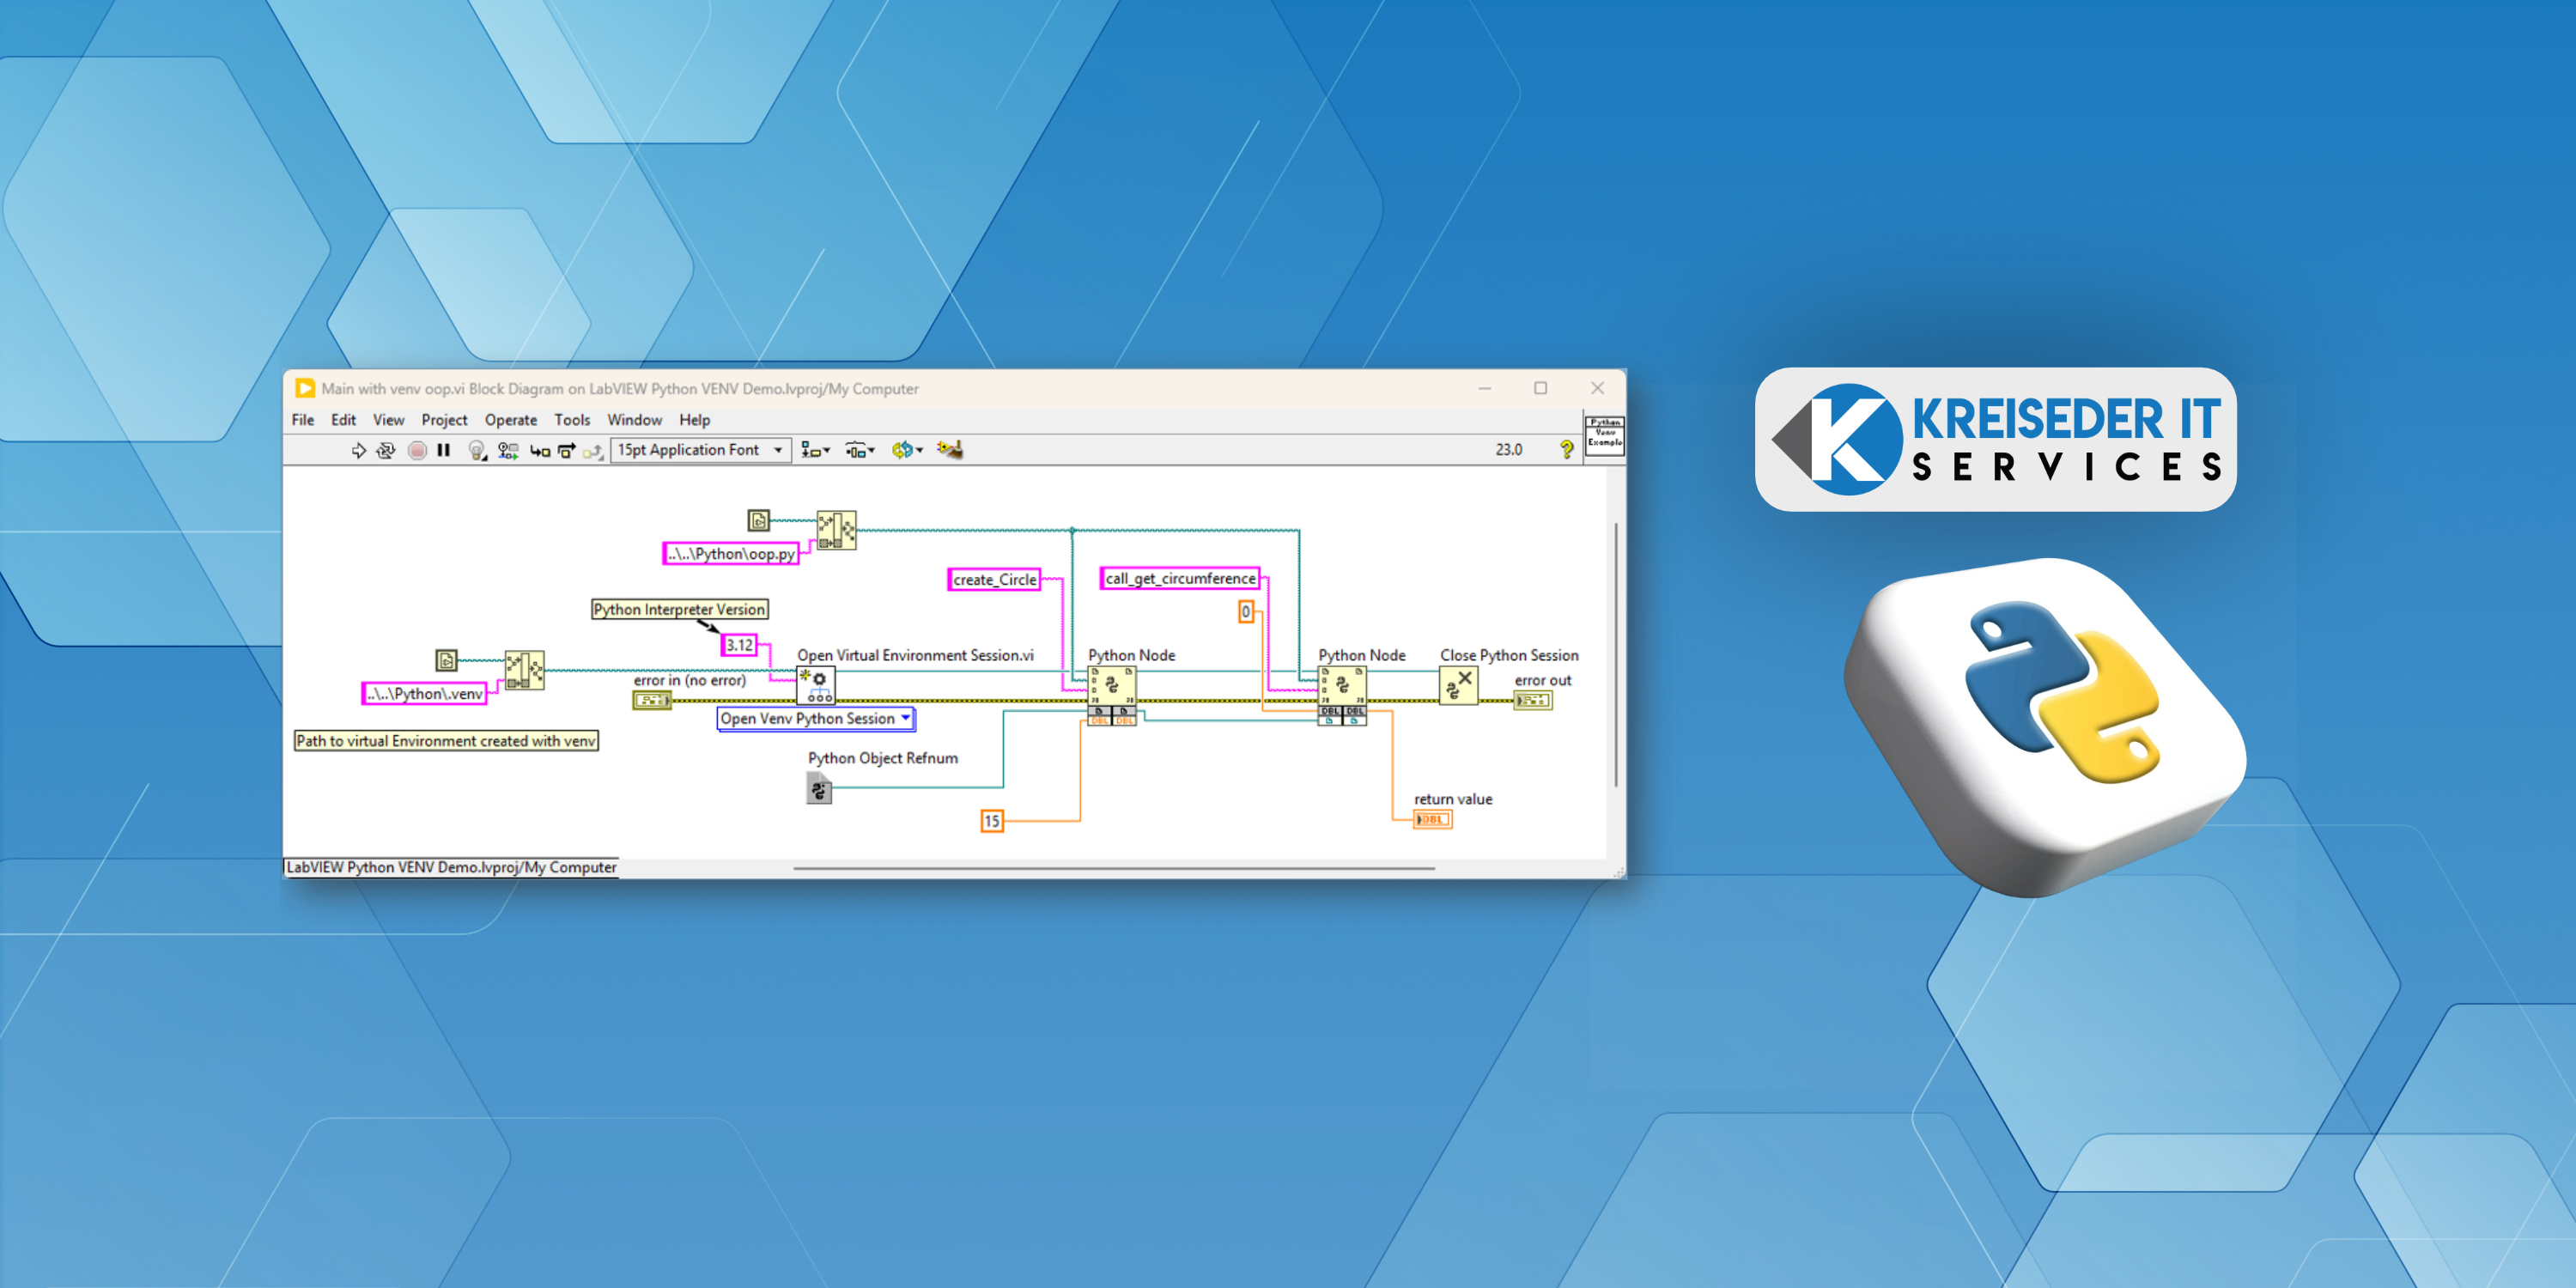This screenshot has width=2576, height=1288.
Task: Close the block diagram window
Action: 1598,388
